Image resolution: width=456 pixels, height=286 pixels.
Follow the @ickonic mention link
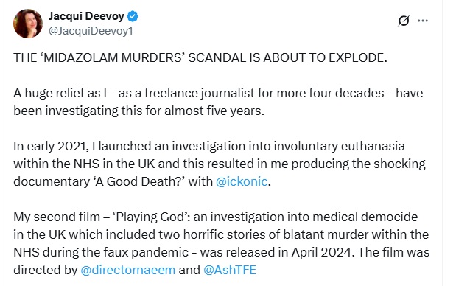point(242,181)
